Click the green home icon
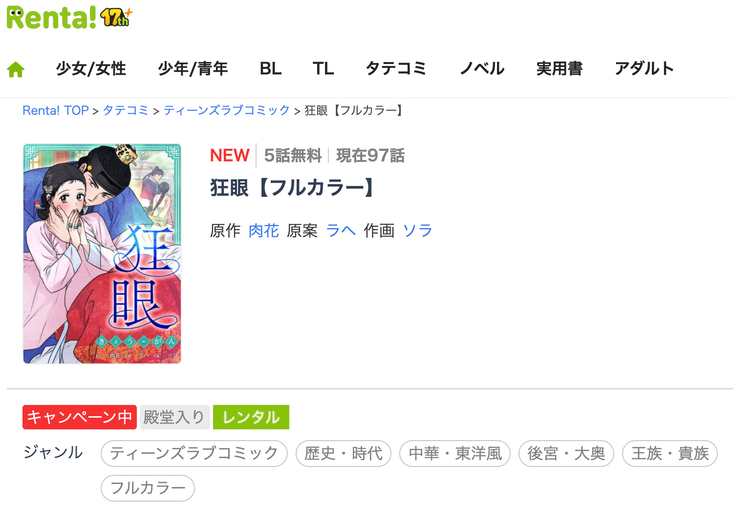 [16, 69]
